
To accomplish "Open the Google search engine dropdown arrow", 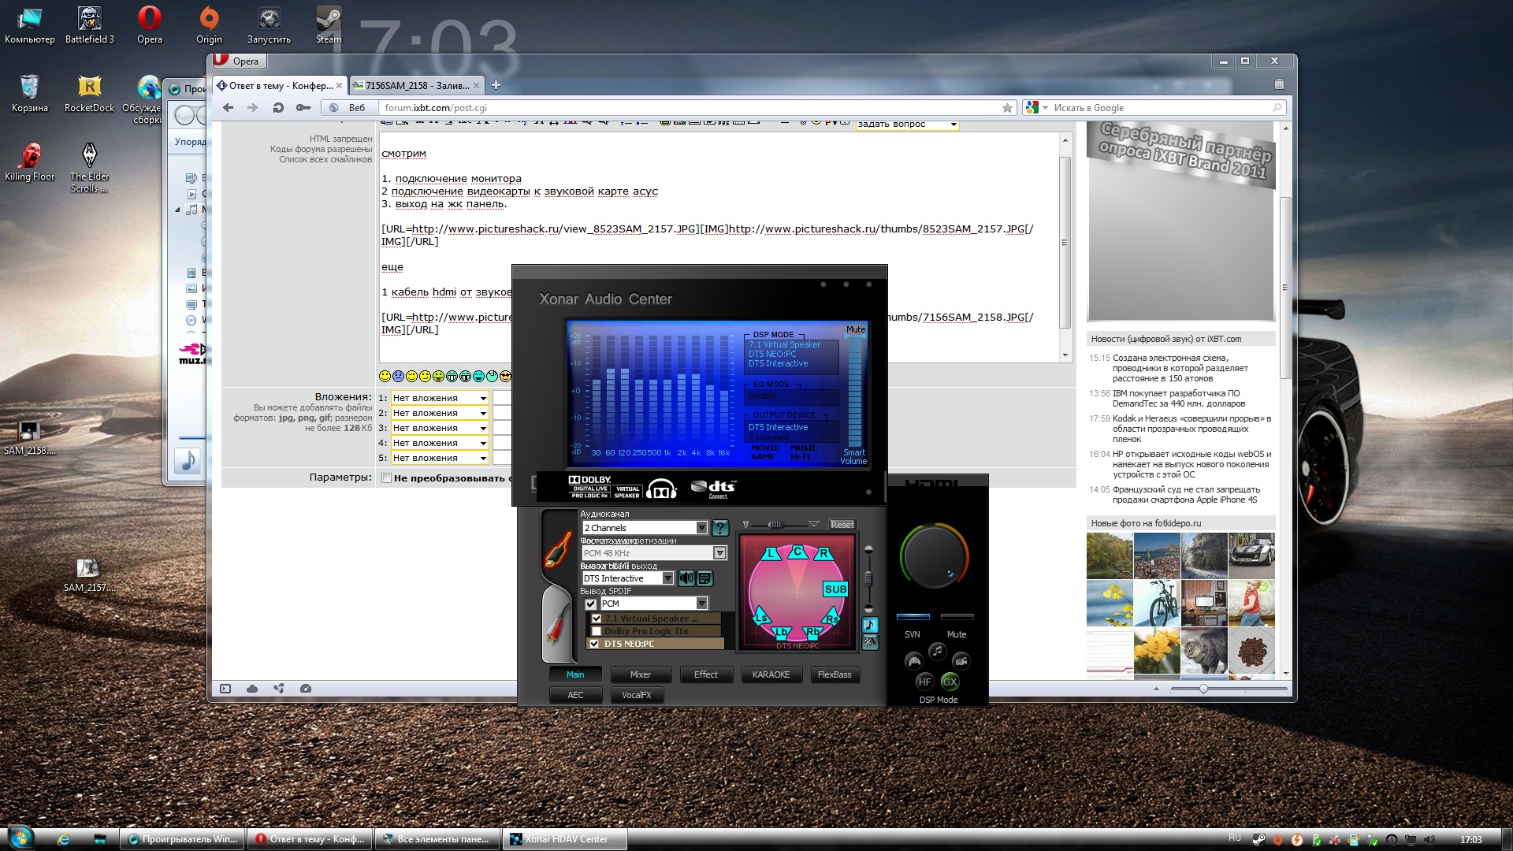I will [x=1046, y=108].
